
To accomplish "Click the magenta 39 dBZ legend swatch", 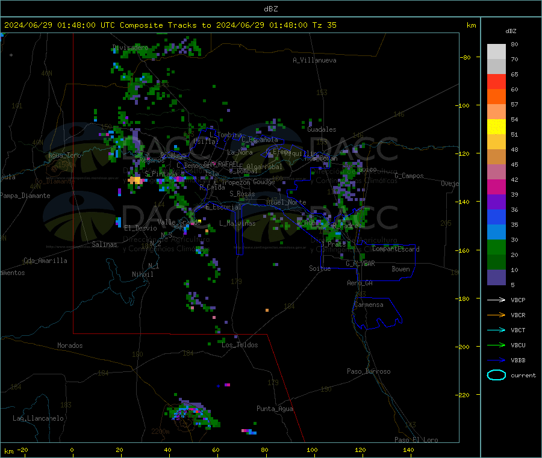I will pyautogui.click(x=496, y=187).
